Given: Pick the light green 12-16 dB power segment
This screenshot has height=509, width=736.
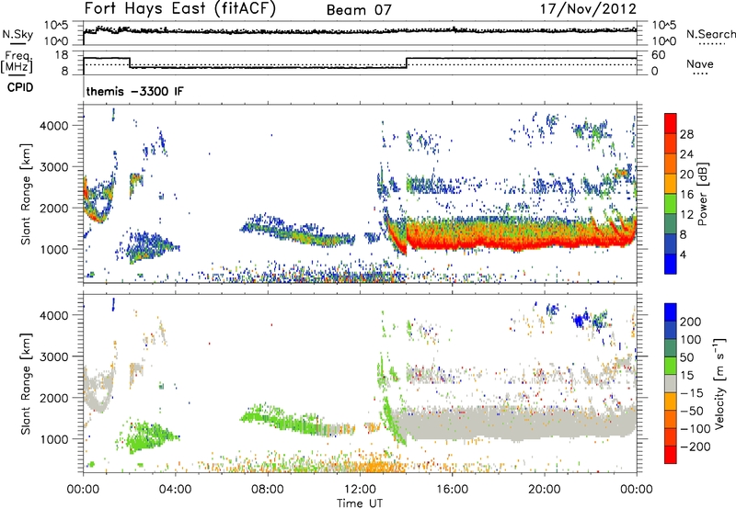Looking at the screenshot, I should click(671, 204).
